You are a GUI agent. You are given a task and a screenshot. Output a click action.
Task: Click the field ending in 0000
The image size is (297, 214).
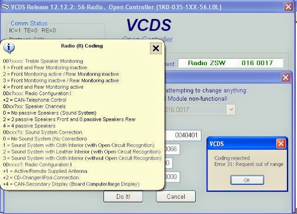[x=172, y=177]
